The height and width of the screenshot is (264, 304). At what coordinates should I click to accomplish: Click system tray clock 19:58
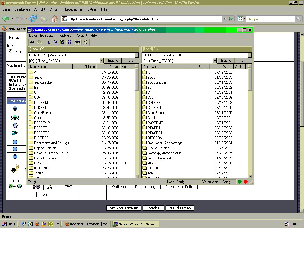(296, 224)
